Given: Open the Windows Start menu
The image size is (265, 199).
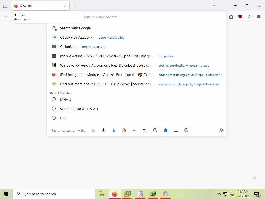Looking at the screenshot, I should 6,194.
